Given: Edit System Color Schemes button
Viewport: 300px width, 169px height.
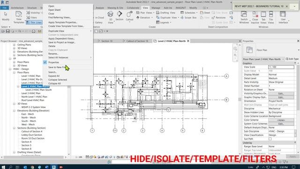Looking at the screenshot, I should coord(281,124).
